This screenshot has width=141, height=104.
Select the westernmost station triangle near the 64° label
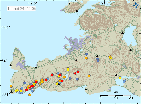[x=11, y=65]
